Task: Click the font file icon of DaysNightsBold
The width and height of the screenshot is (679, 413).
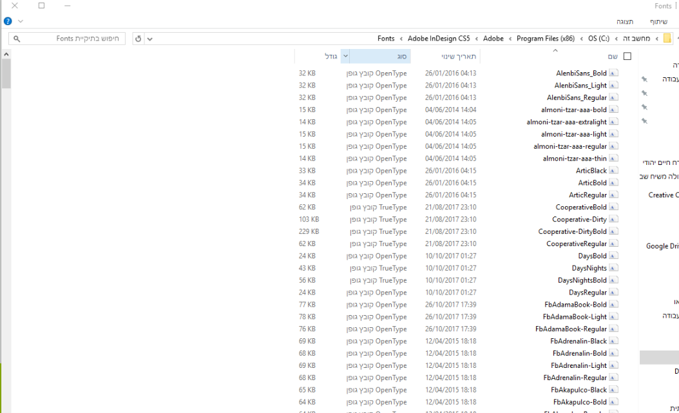Action: tap(613, 280)
